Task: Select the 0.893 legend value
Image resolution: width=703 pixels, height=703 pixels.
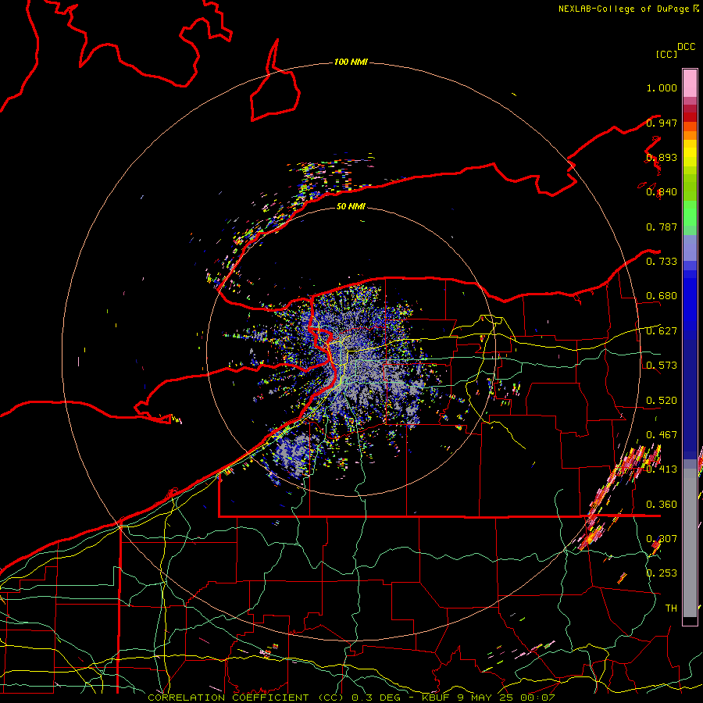Action: (662, 157)
